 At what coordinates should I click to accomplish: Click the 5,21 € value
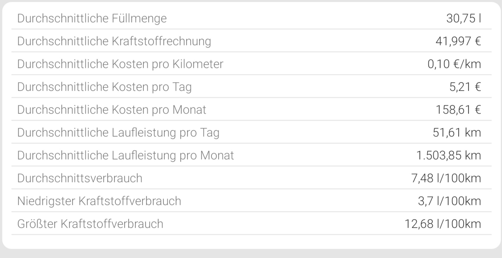[466, 87]
